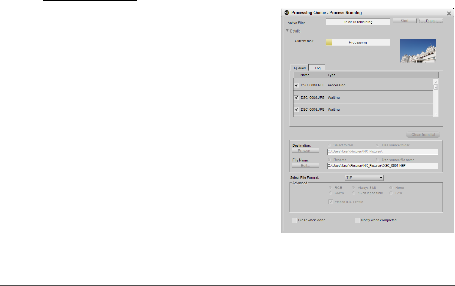Click the Current task progress bar

click(x=358, y=43)
